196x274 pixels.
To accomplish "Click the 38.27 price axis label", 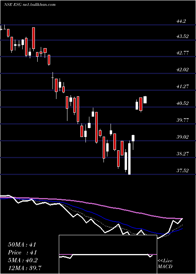I will (183, 154).
